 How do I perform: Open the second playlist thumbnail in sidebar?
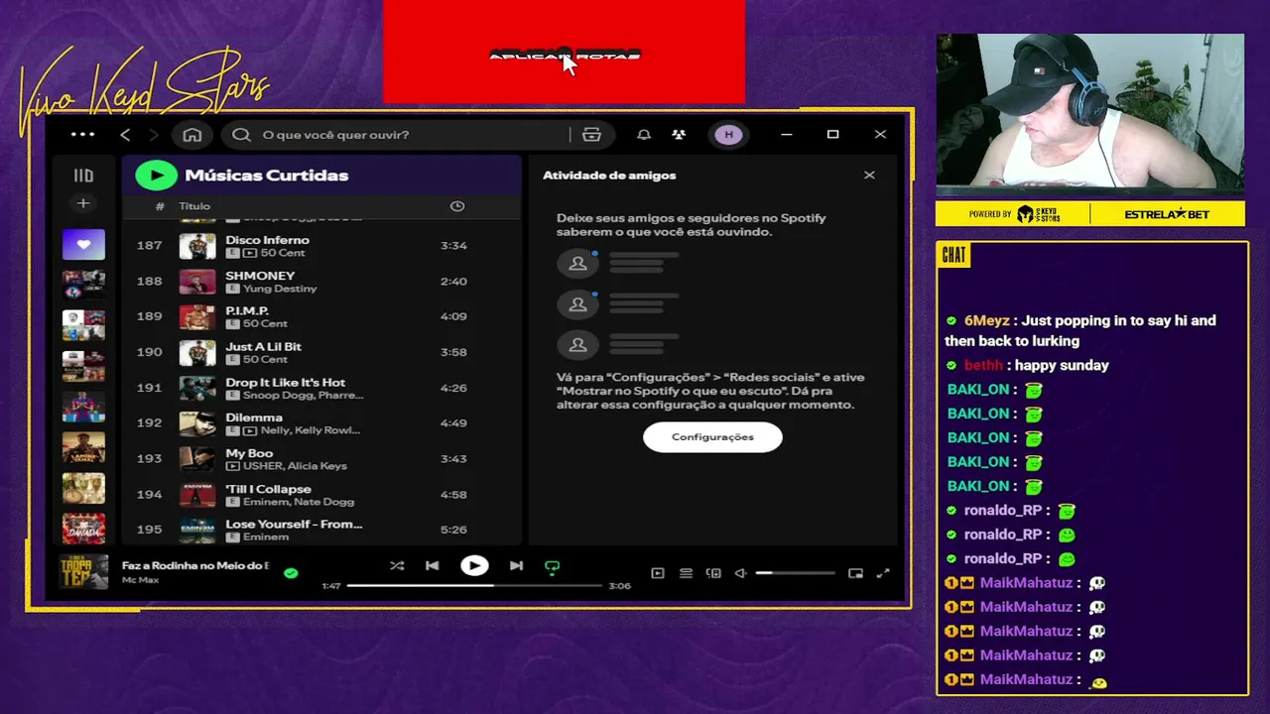83,285
